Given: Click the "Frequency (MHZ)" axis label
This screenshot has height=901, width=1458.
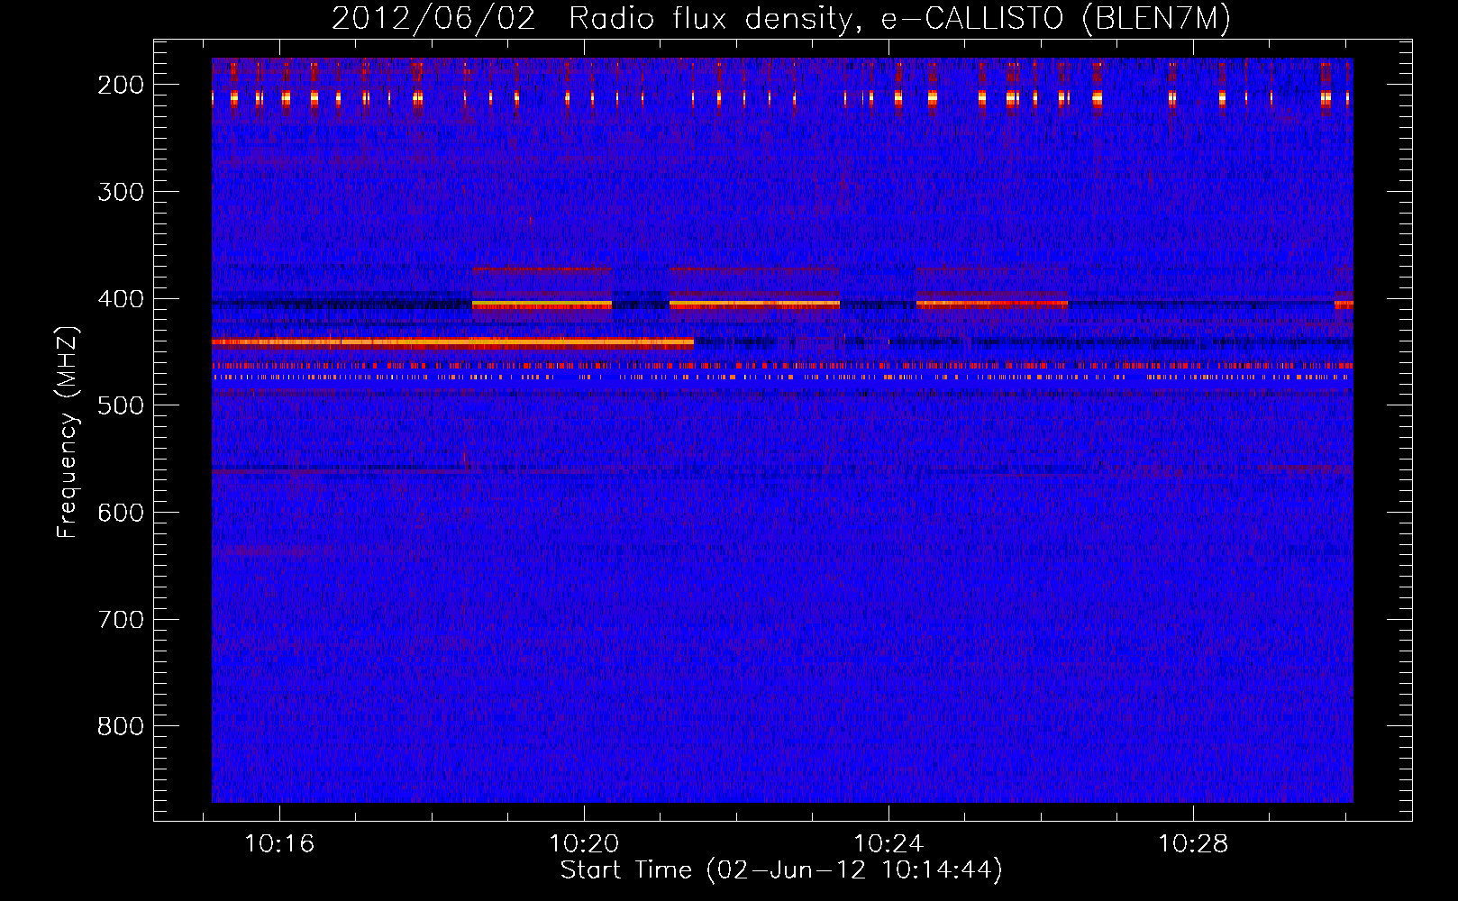Looking at the screenshot, I should pyautogui.click(x=68, y=432).
